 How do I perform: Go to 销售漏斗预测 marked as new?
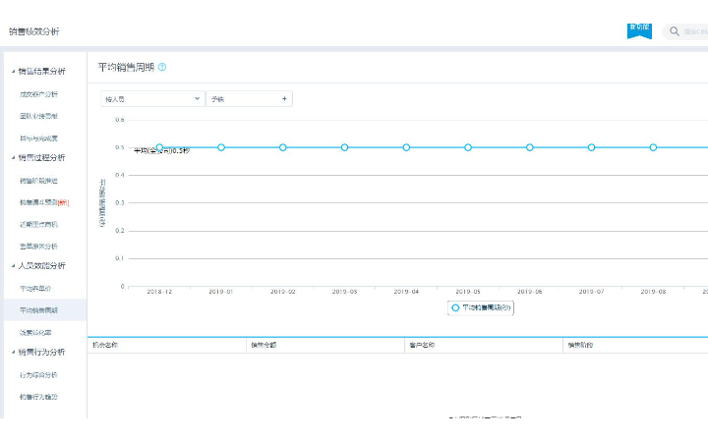(43, 202)
